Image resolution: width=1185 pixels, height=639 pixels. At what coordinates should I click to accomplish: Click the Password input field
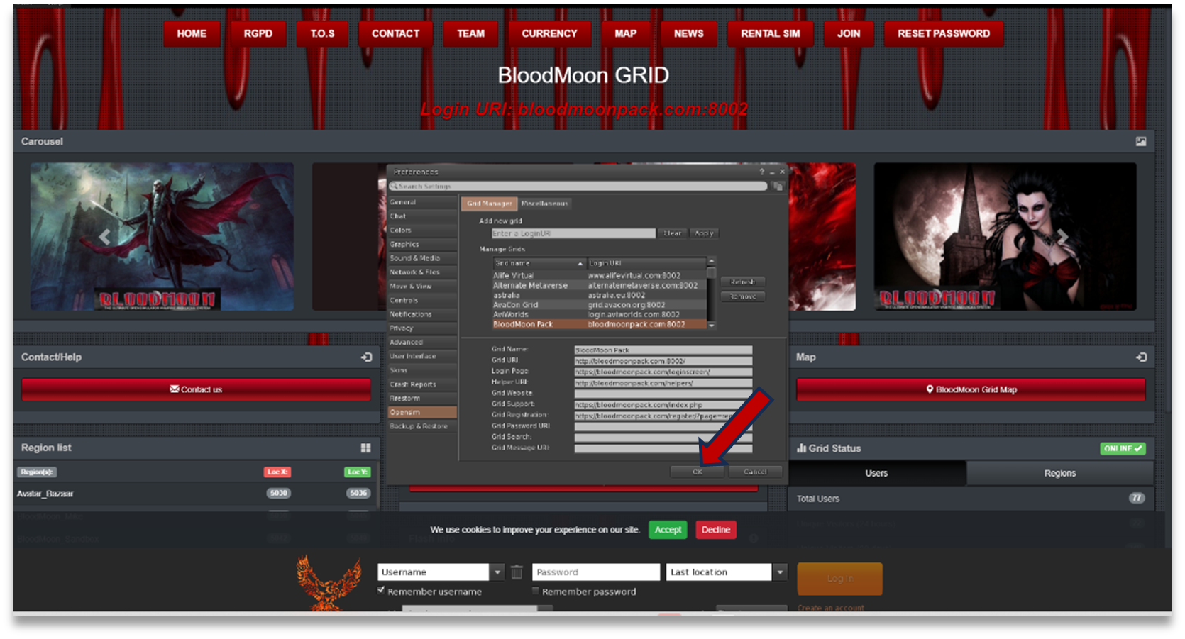pyautogui.click(x=596, y=572)
